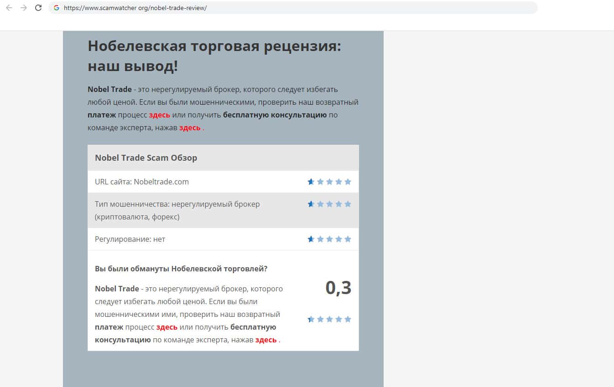Click the Google icon in address bar
This screenshot has width=614, height=387.
pyautogui.click(x=57, y=8)
